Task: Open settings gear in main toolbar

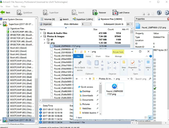Action: pyautogui.click(x=167, y=13)
